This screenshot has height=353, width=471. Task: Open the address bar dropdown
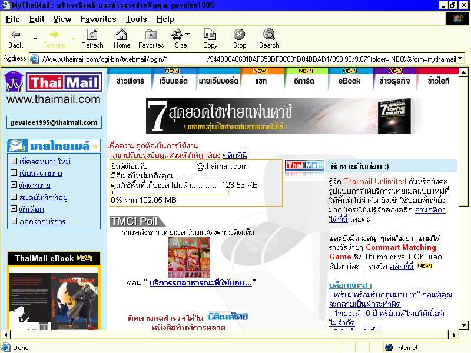tap(461, 58)
